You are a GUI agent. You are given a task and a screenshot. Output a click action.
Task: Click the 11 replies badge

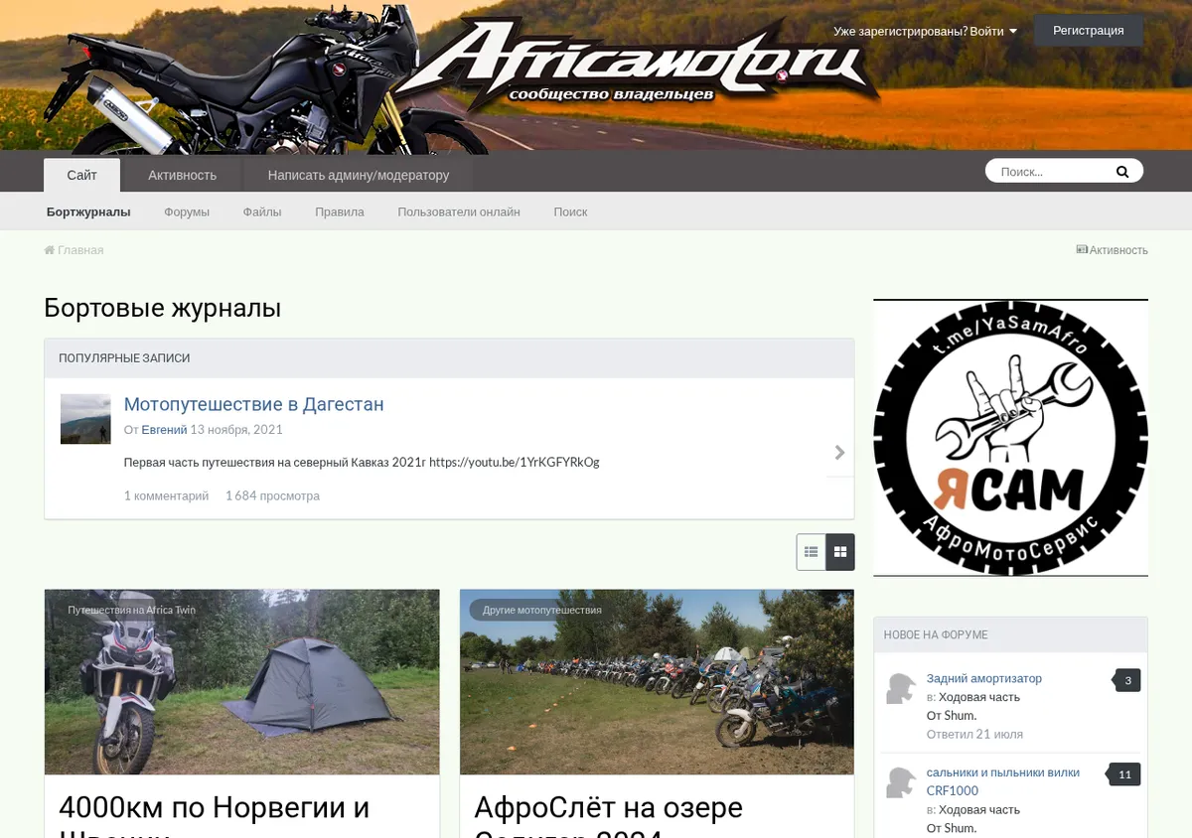coord(1124,774)
